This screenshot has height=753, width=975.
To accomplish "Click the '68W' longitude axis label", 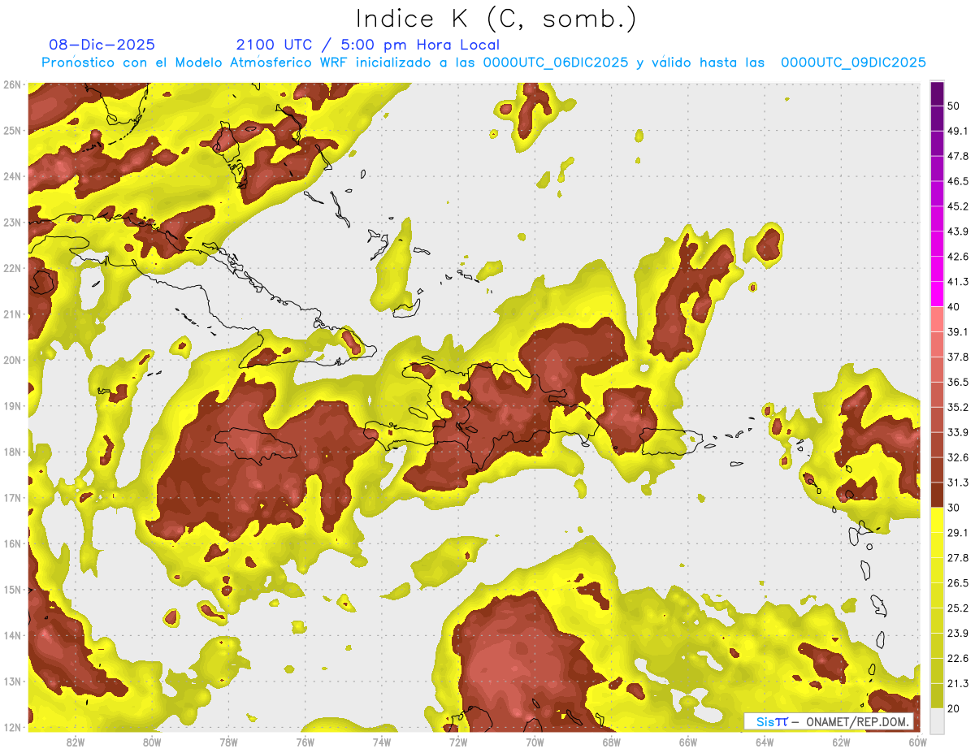I will tap(611, 742).
